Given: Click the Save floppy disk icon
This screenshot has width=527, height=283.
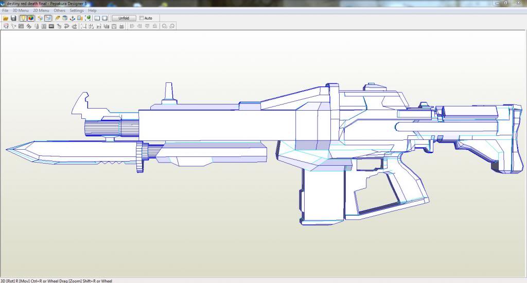Looking at the screenshot, I should tap(13, 18).
